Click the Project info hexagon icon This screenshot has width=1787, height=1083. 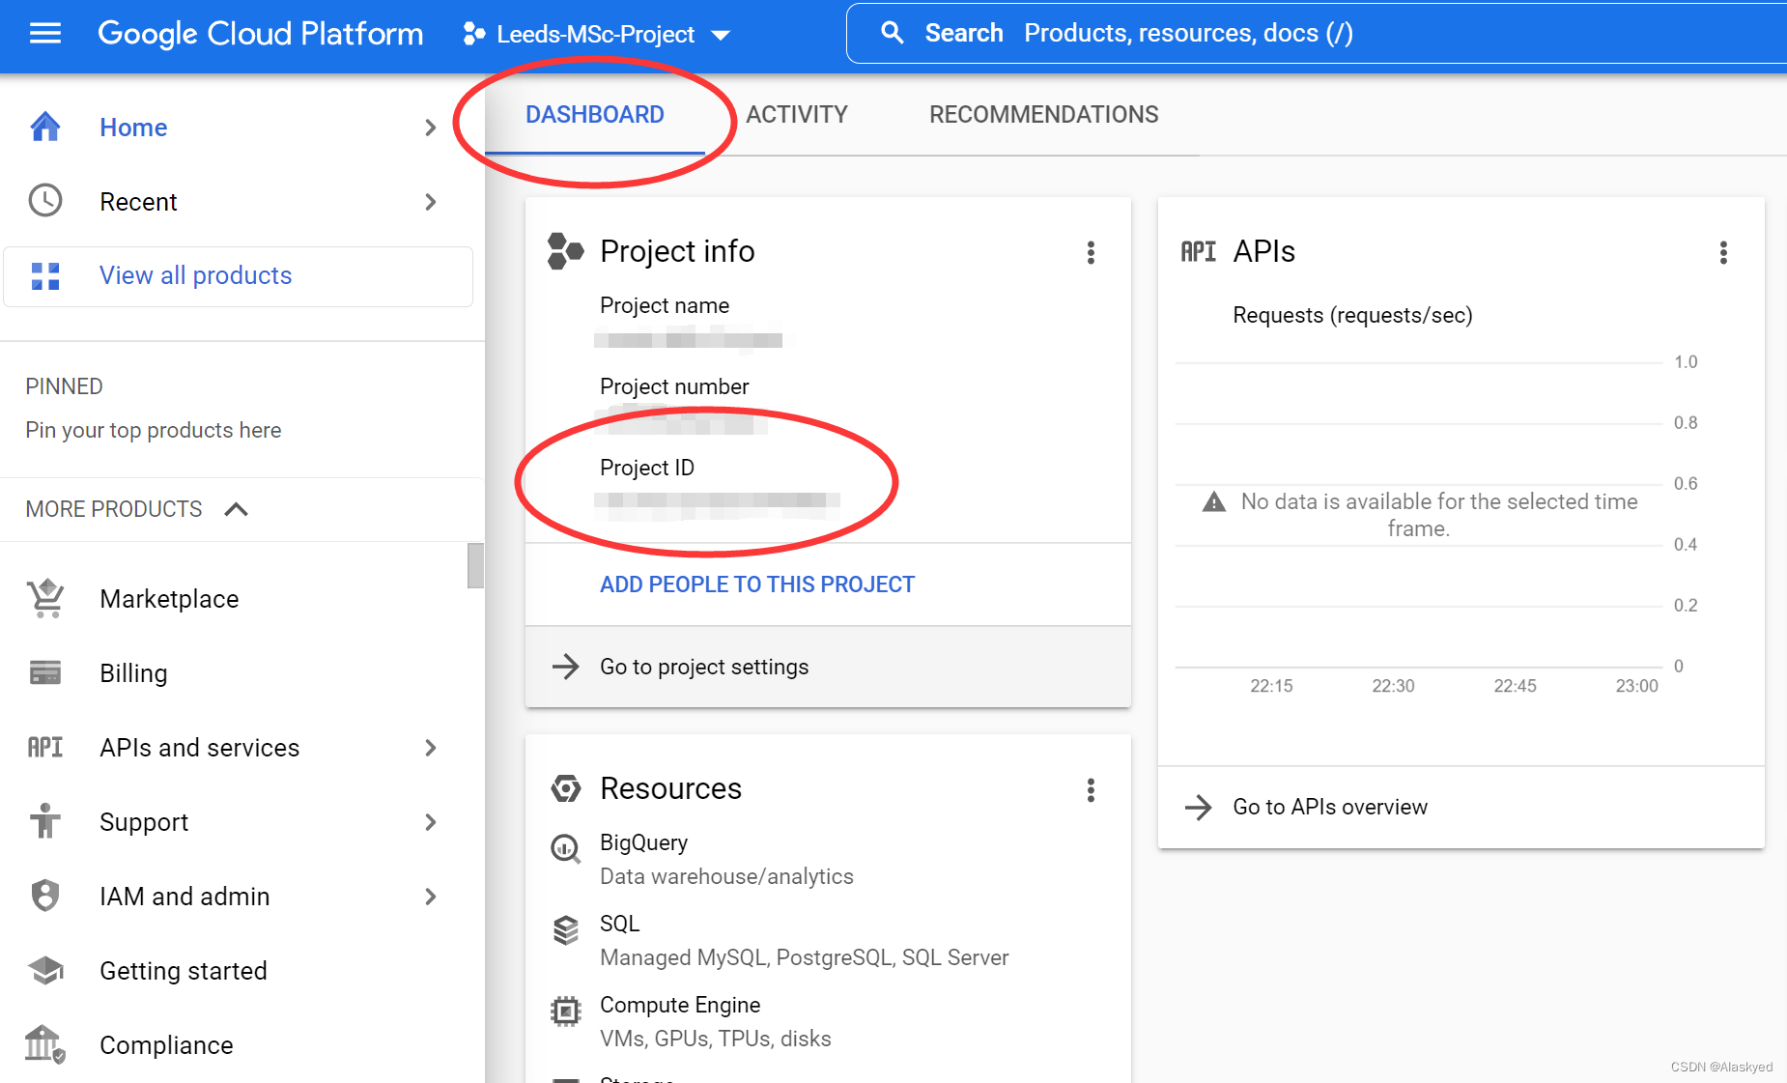pyautogui.click(x=566, y=251)
